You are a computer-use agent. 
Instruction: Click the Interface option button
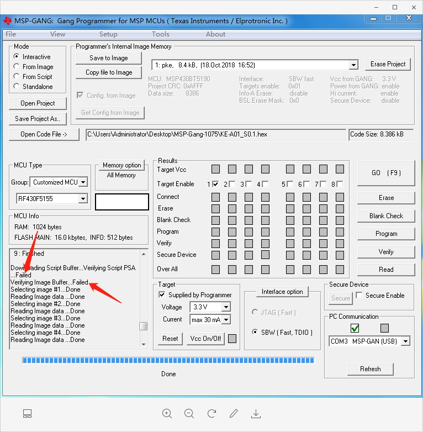click(282, 292)
